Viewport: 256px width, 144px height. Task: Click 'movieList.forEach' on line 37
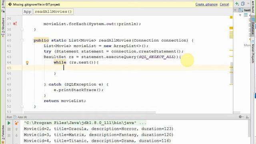click(65, 24)
